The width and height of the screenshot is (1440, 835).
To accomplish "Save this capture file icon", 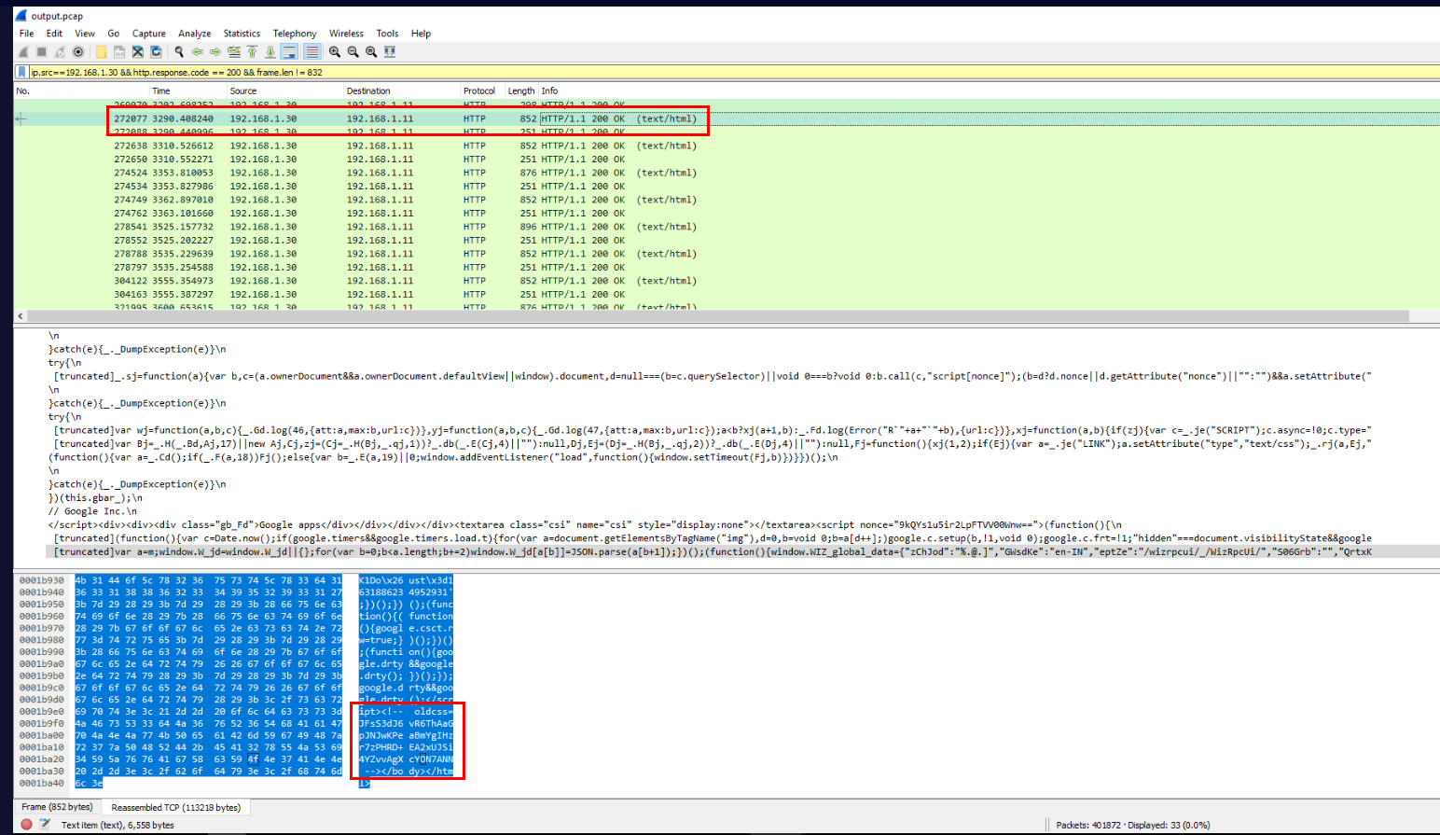I will [119, 52].
